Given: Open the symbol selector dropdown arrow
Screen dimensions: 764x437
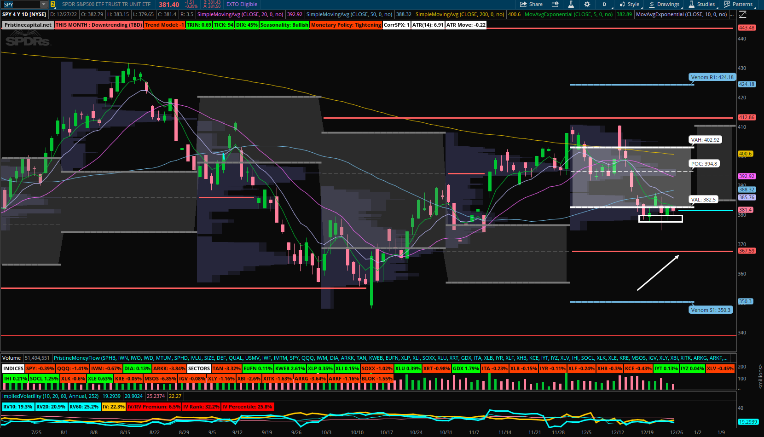Looking at the screenshot, I should (44, 4).
